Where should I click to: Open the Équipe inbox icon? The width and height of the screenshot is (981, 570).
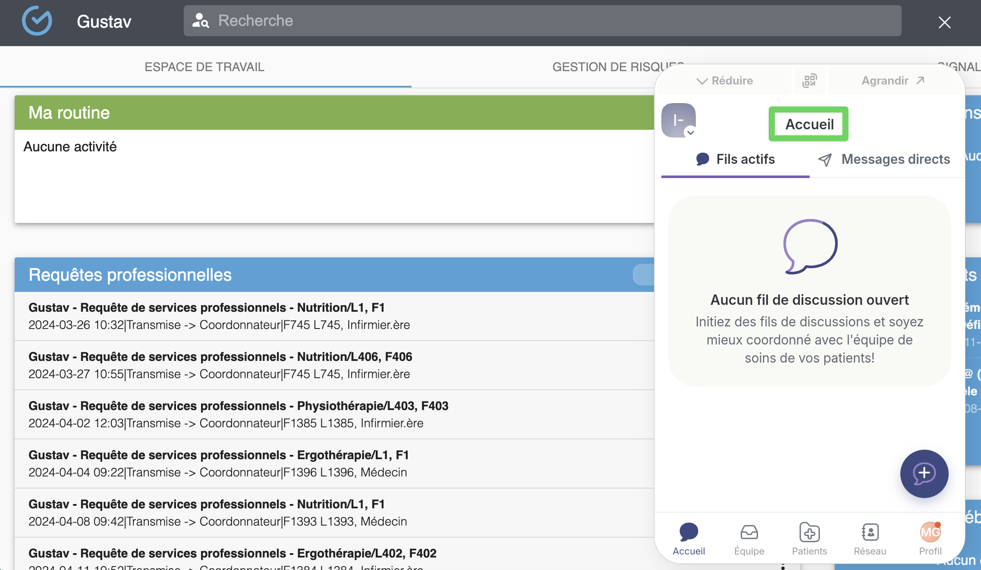click(x=749, y=532)
